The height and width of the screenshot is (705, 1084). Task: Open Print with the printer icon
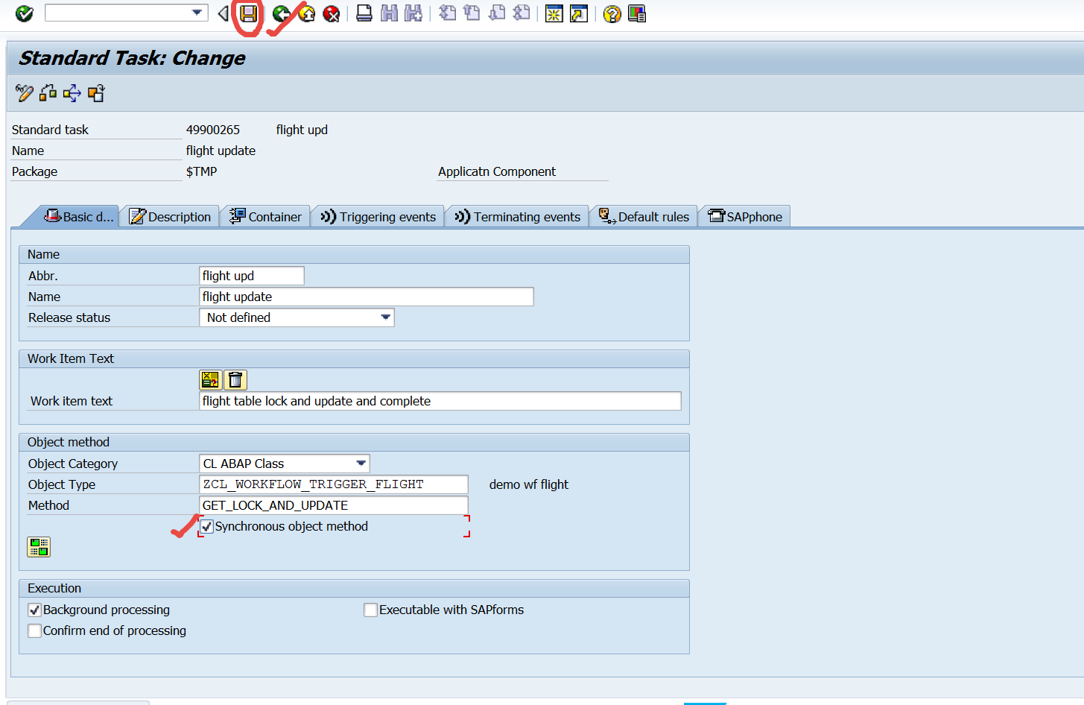click(x=364, y=13)
